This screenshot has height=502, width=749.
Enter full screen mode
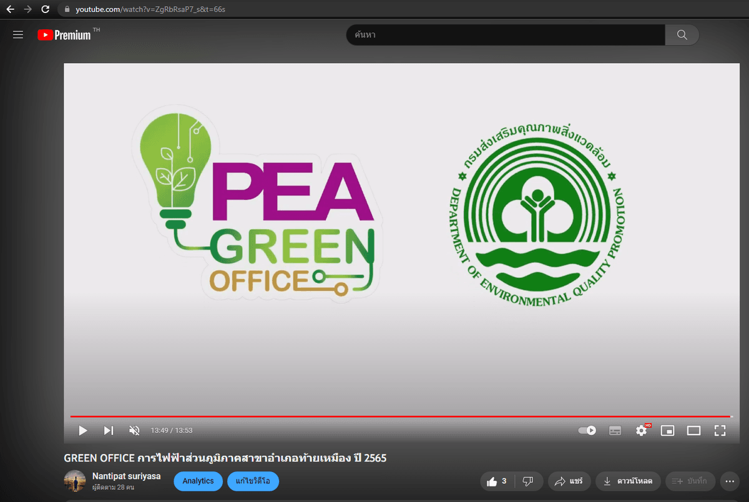tap(720, 430)
